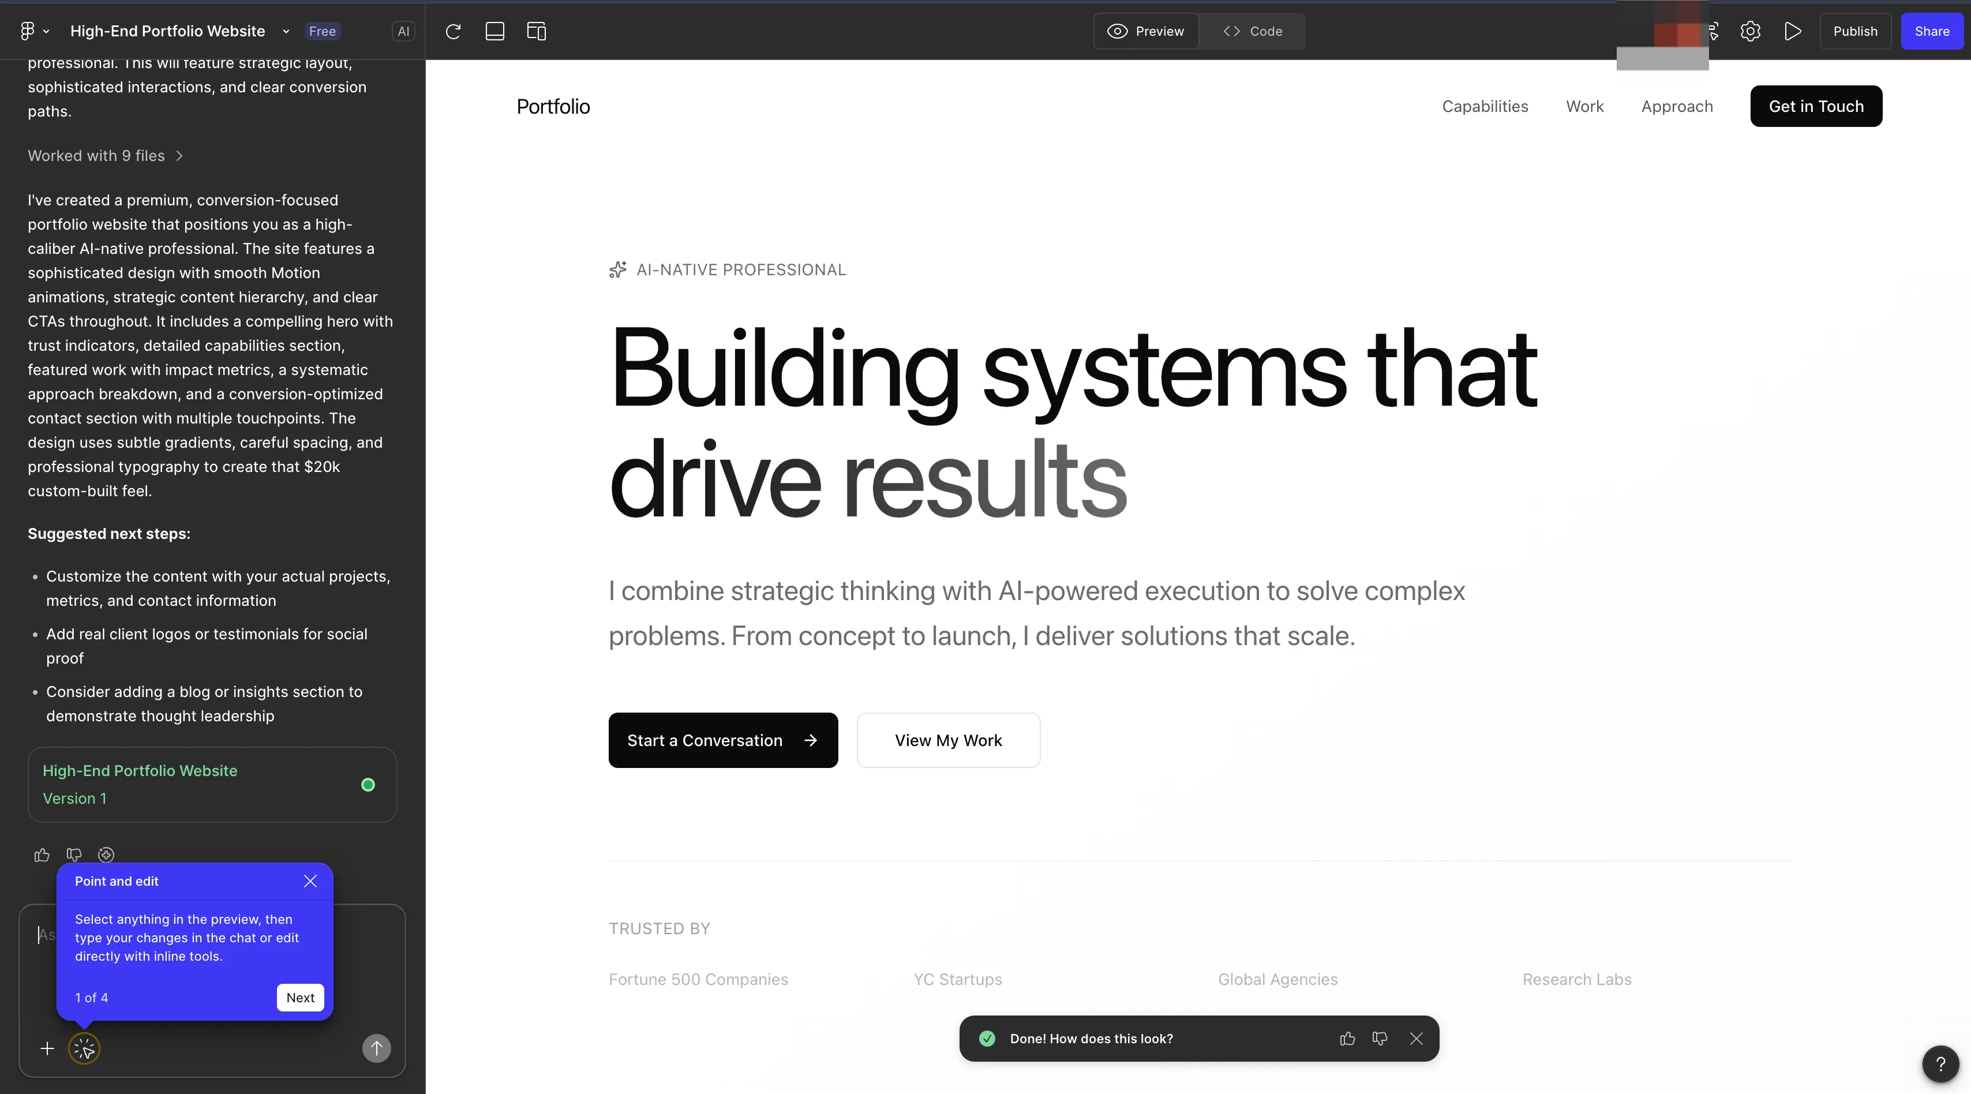Click the play present icon

(x=1792, y=31)
